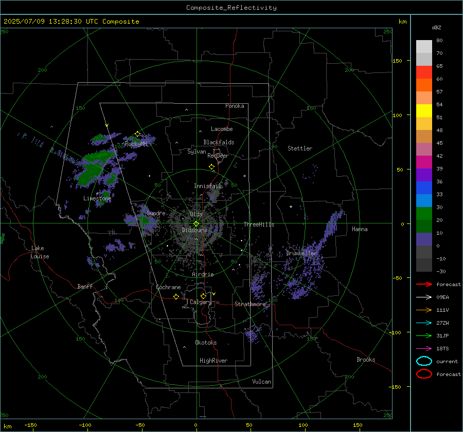Click the red forecast ellipse icon
The width and height of the screenshot is (463, 432).
pyautogui.click(x=424, y=374)
